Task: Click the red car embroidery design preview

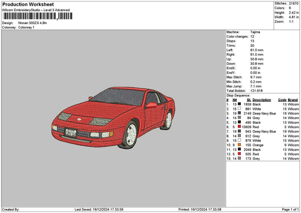Action: [x=113, y=118]
